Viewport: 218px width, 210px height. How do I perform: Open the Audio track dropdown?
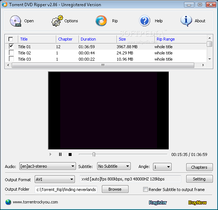[x=47, y=166]
